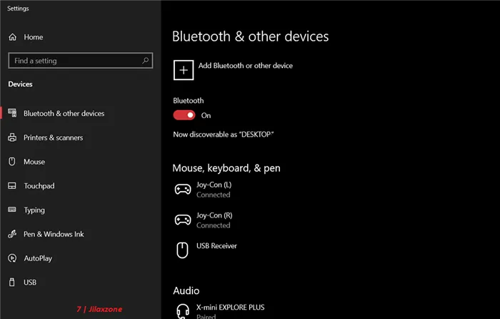Click the USB sidebar icon
The width and height of the screenshot is (500, 319).
[x=12, y=283]
